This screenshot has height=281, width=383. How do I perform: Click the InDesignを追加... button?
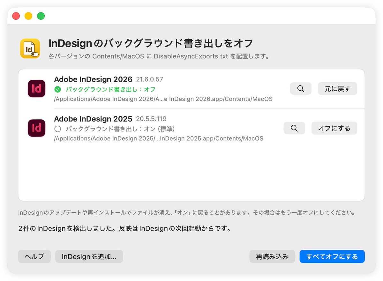point(89,256)
